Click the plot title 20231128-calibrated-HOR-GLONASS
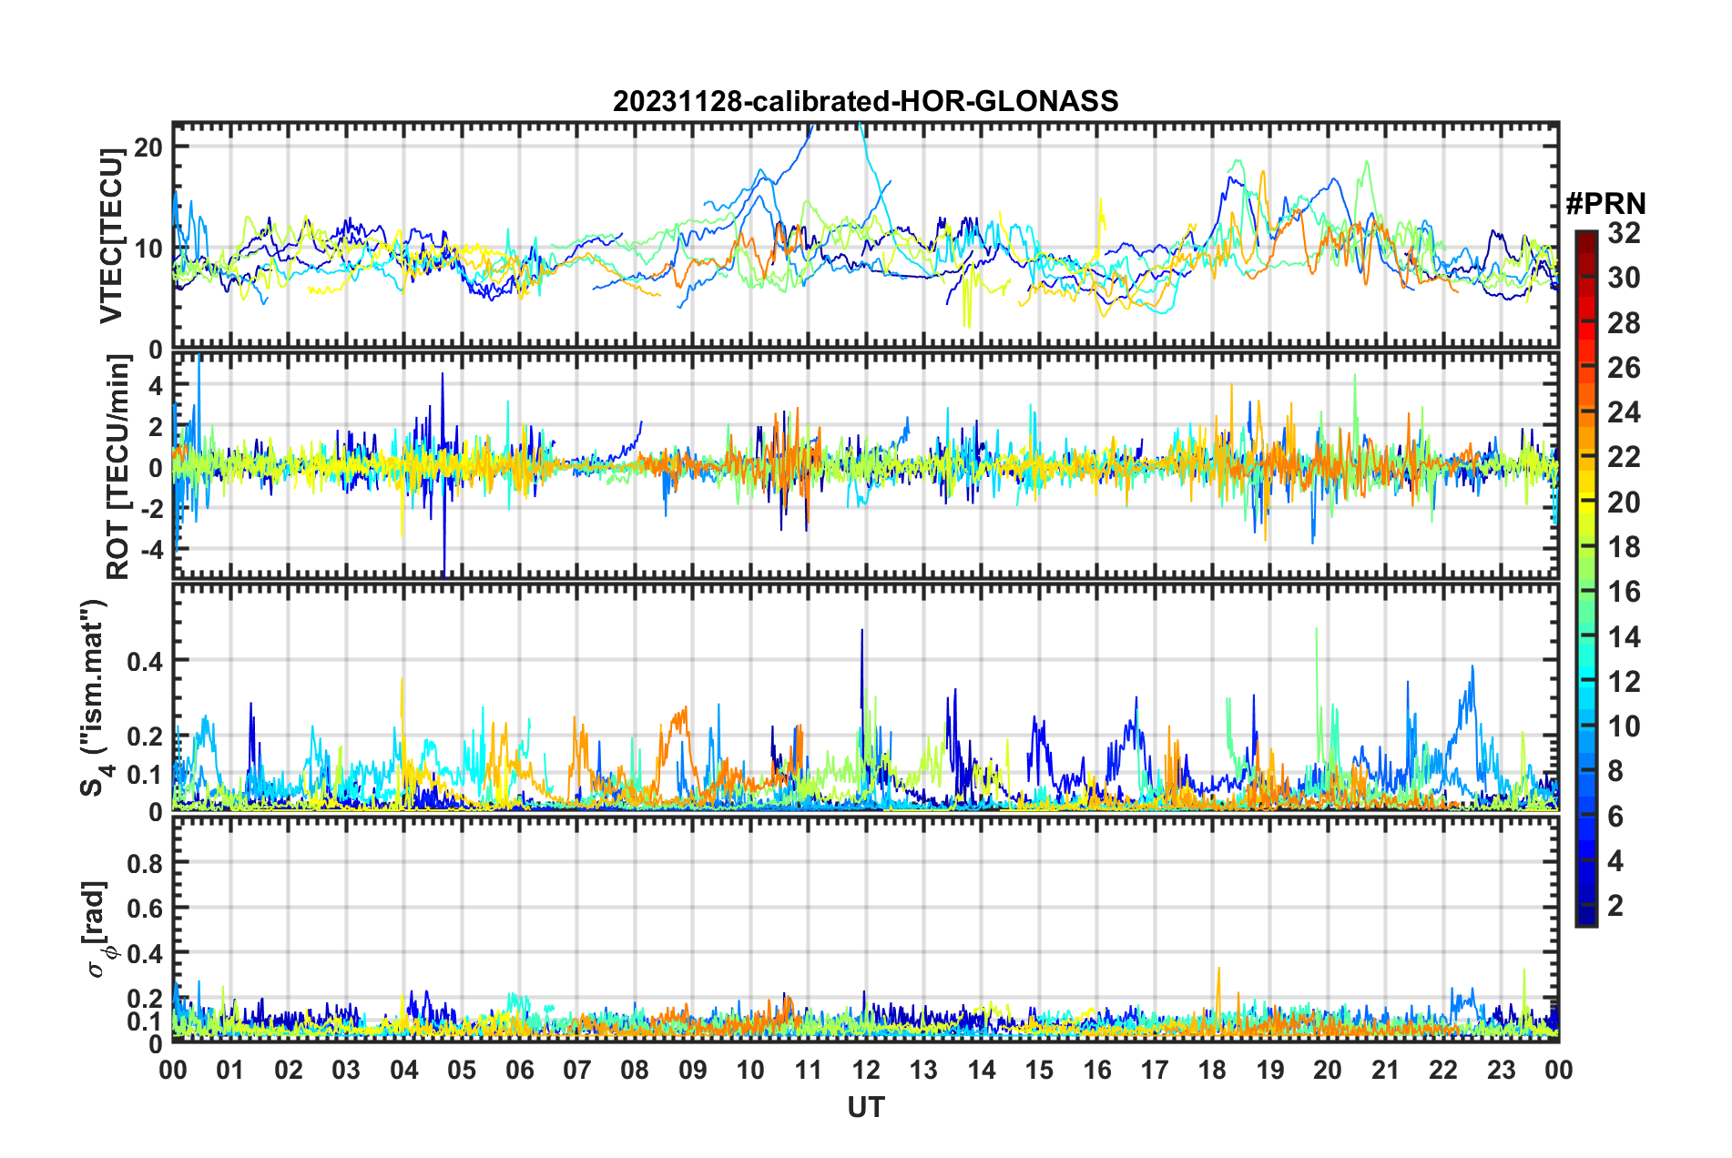Image resolution: width=1732 pixels, height=1158 pixels. pos(865,101)
